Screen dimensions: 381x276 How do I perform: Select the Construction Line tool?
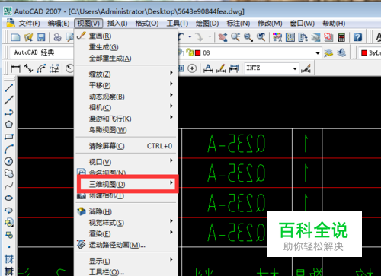click(x=9, y=100)
